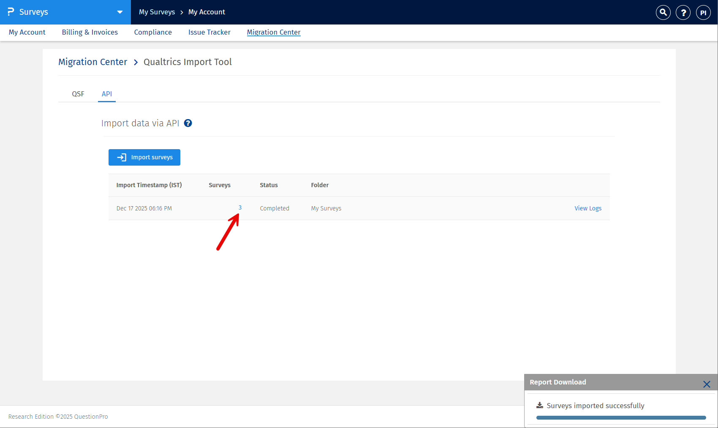The width and height of the screenshot is (718, 428).
Task: Go to My Surveys breadcrumb in header
Action: tap(157, 12)
